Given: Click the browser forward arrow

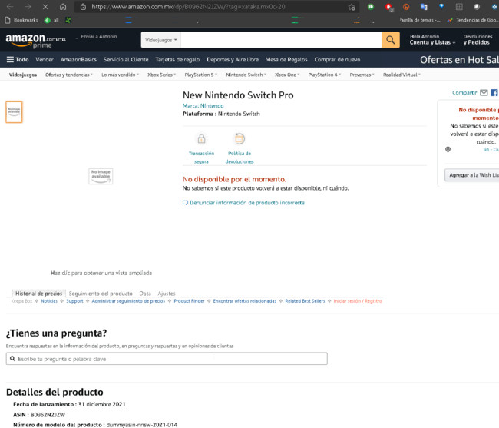Looking at the screenshot, I should (28, 7).
